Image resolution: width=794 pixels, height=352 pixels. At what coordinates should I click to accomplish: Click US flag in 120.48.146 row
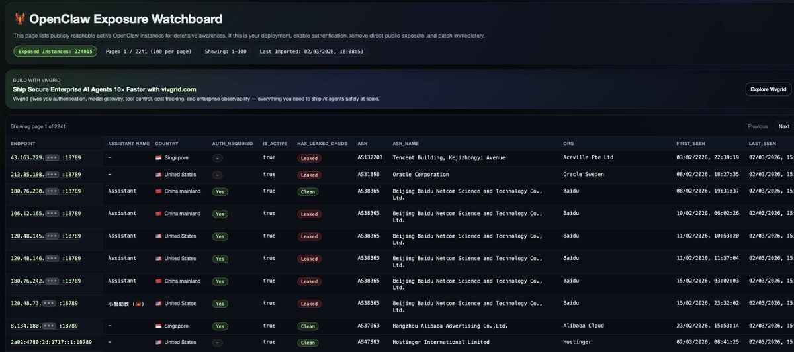coord(159,259)
